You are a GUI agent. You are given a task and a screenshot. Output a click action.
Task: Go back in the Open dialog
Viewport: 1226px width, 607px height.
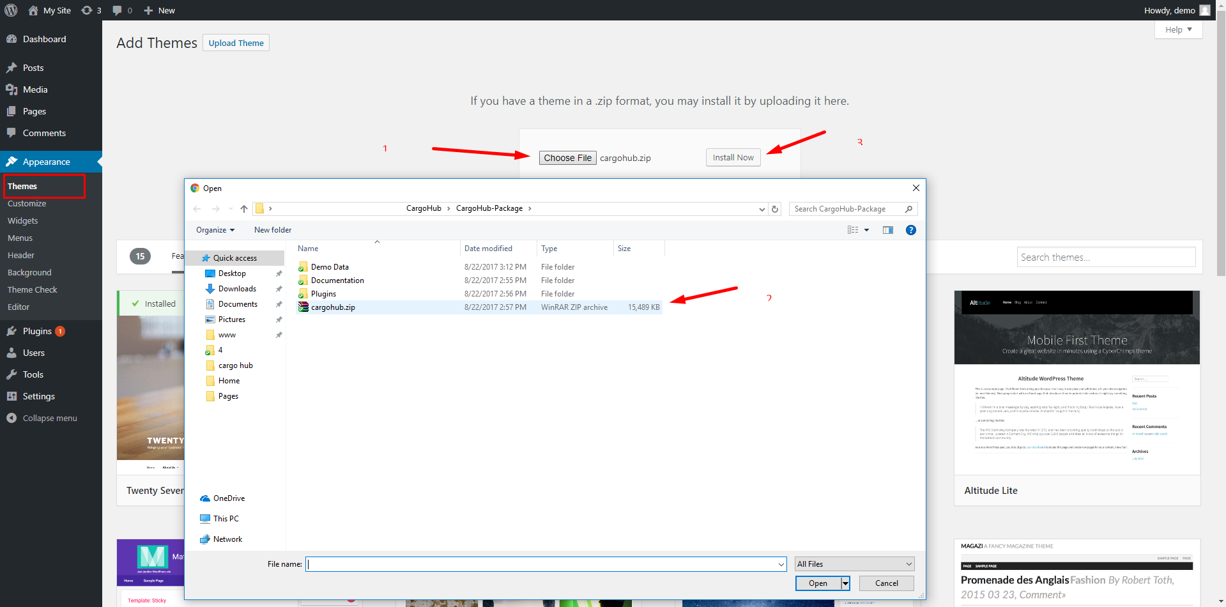(197, 209)
